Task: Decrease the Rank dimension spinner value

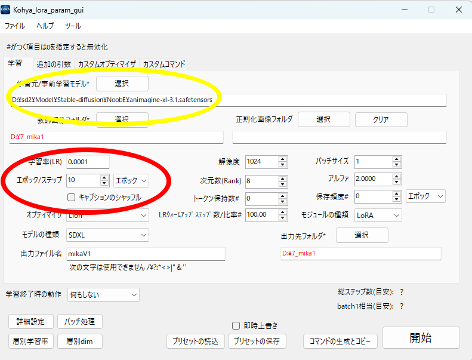Action: tap(283, 184)
